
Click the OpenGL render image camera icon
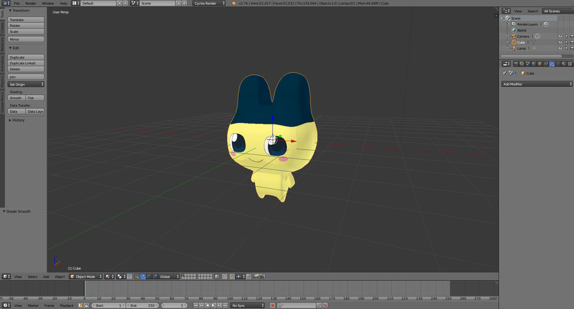pos(256,276)
